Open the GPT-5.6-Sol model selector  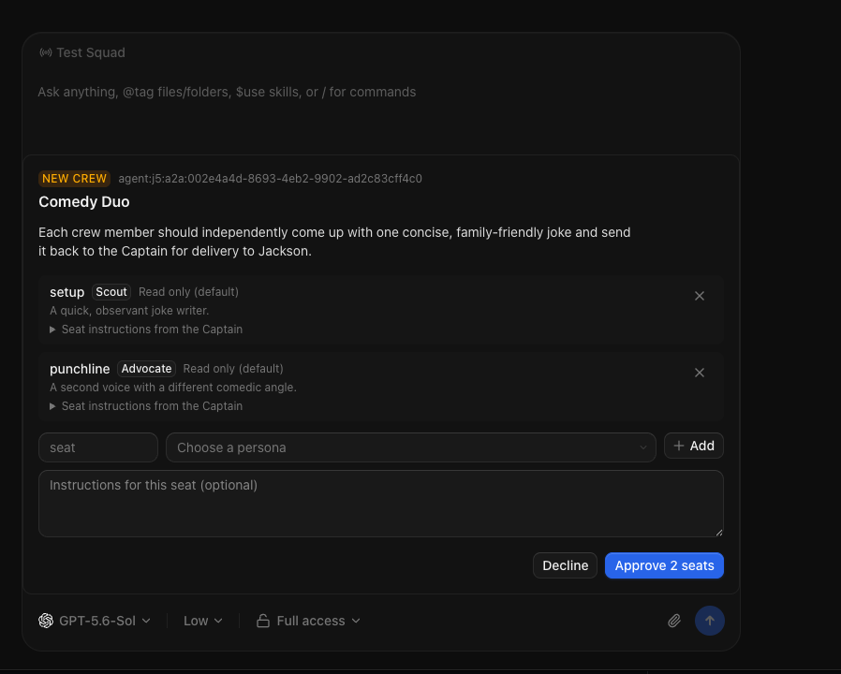pos(95,621)
